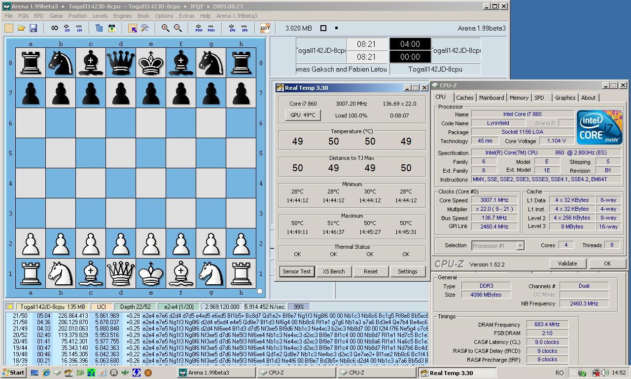Expand the Processor #1 selection dropdown in CPU-Z
Viewport: 631px width, 379px height.
point(520,245)
